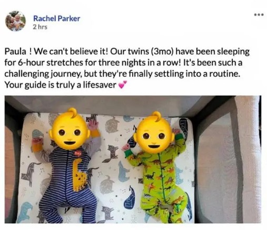This screenshot has height=230, width=267.
Task: Open the three-dot post options menu
Action: pyautogui.click(x=259, y=15)
